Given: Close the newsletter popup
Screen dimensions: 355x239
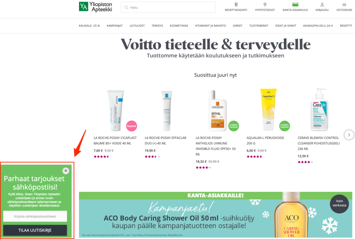Looking at the screenshot, I should [x=66, y=171].
